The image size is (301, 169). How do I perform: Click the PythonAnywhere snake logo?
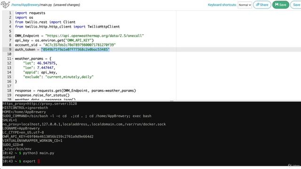coord(5,4)
